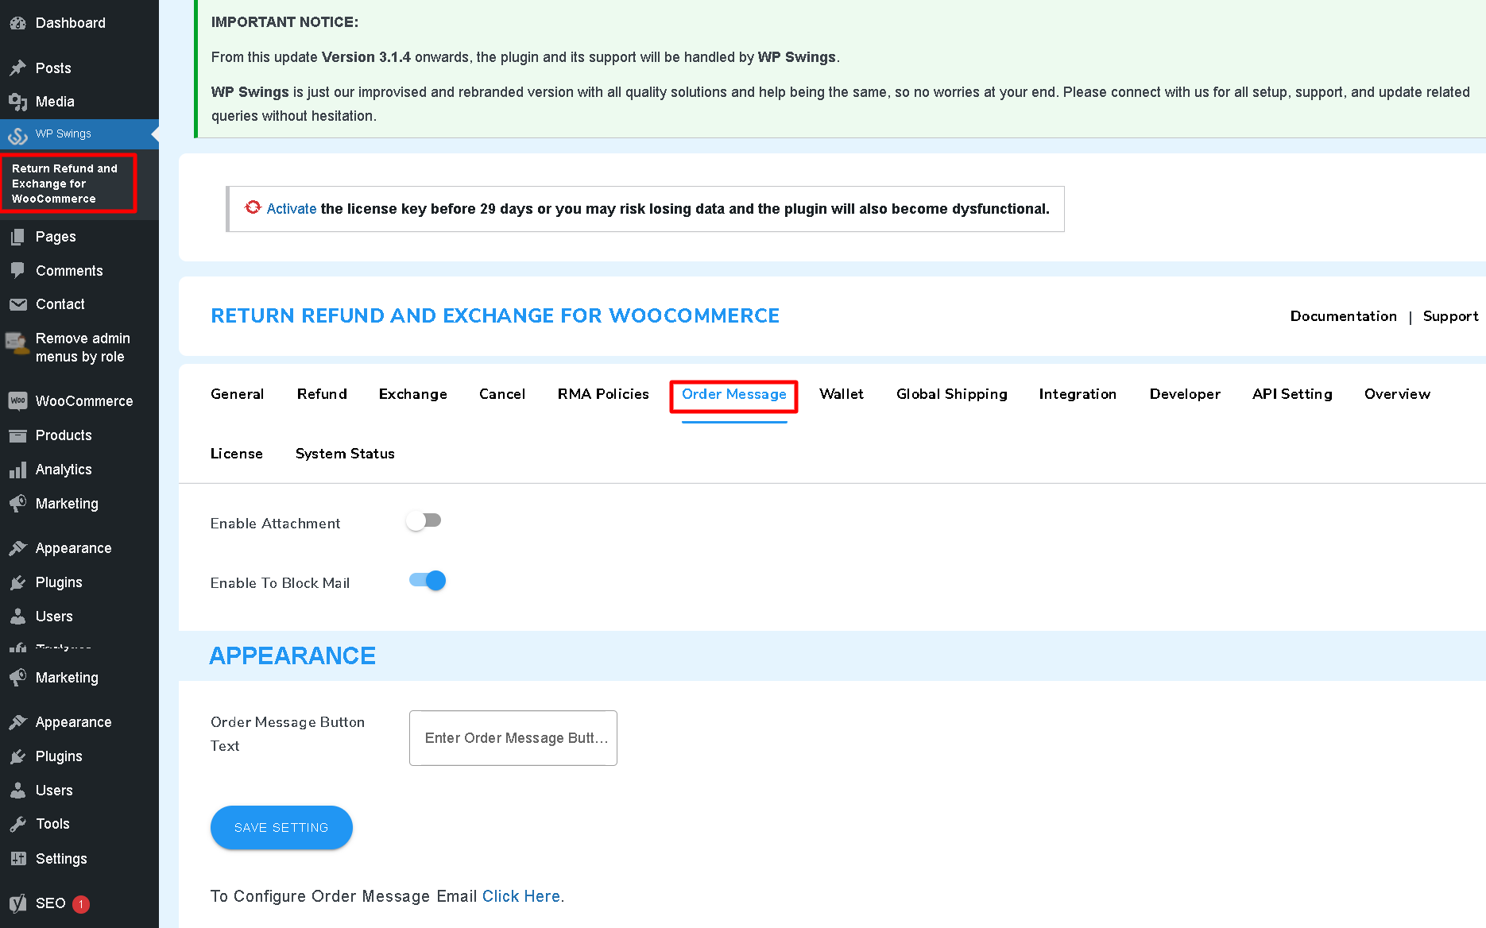The height and width of the screenshot is (928, 1486).
Task: Click the Activate license link
Action: (292, 209)
